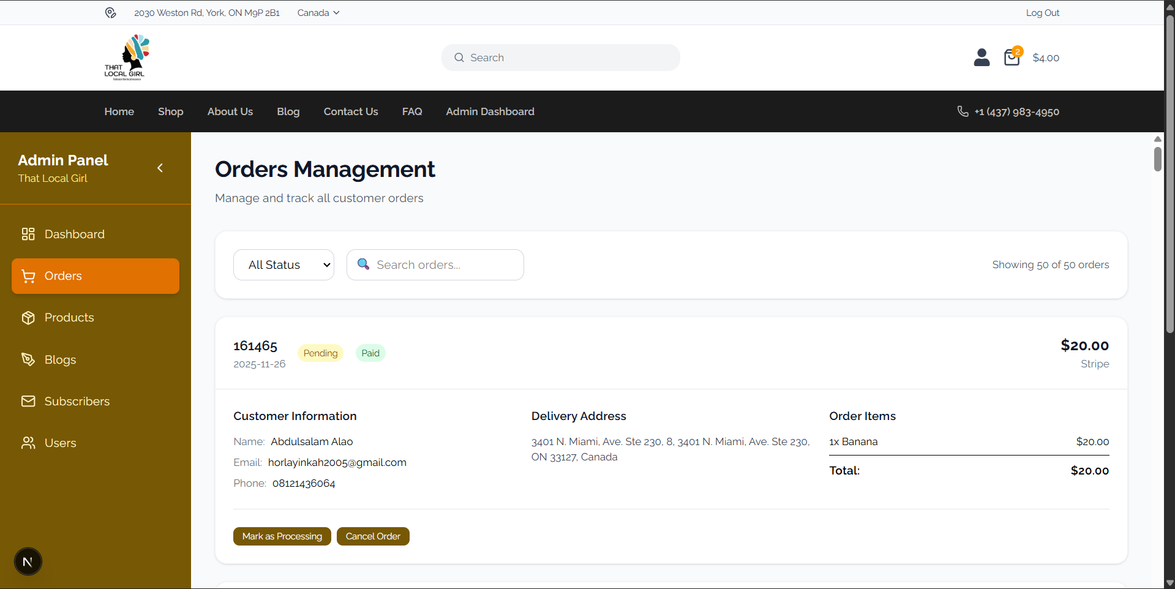Click the shopping bag cart icon in header

click(1011, 57)
